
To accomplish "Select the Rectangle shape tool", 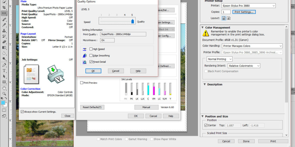I will (4, 82).
